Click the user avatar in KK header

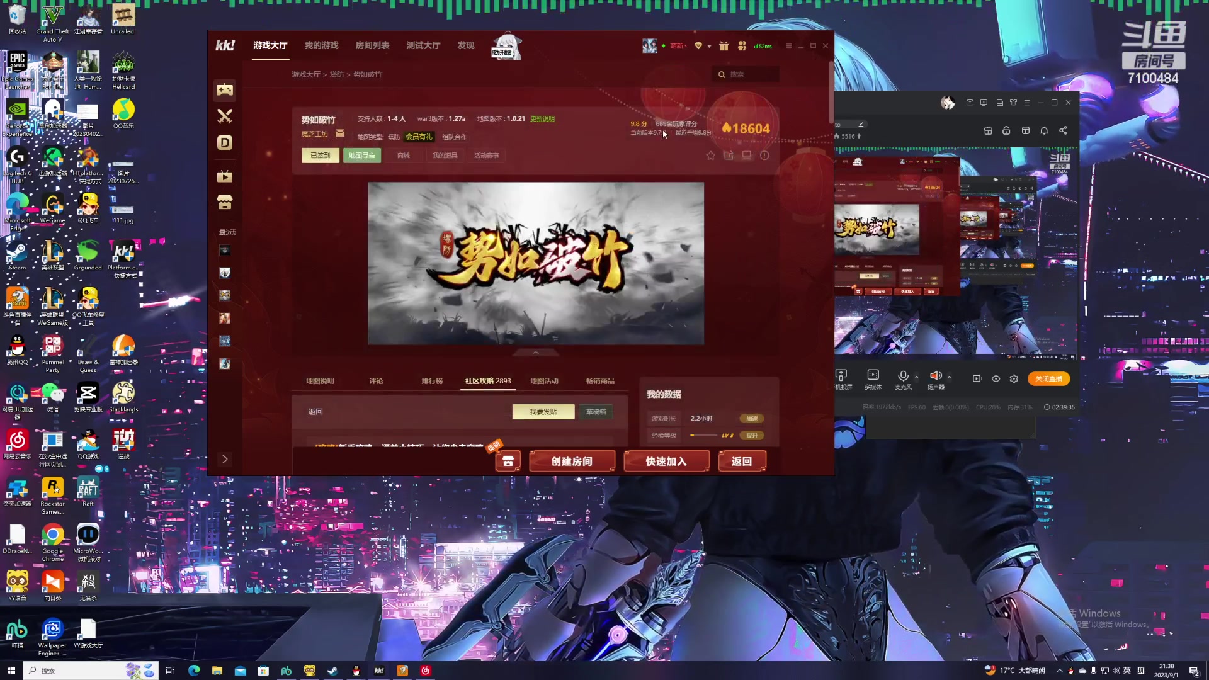coord(649,46)
